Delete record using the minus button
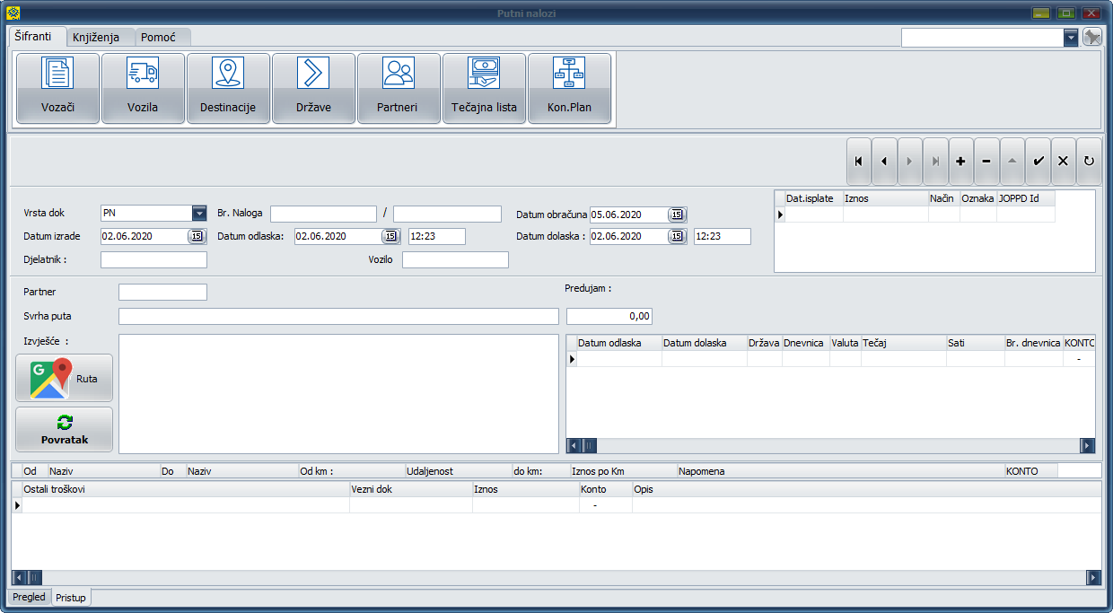This screenshot has width=1113, height=613. coord(986,162)
